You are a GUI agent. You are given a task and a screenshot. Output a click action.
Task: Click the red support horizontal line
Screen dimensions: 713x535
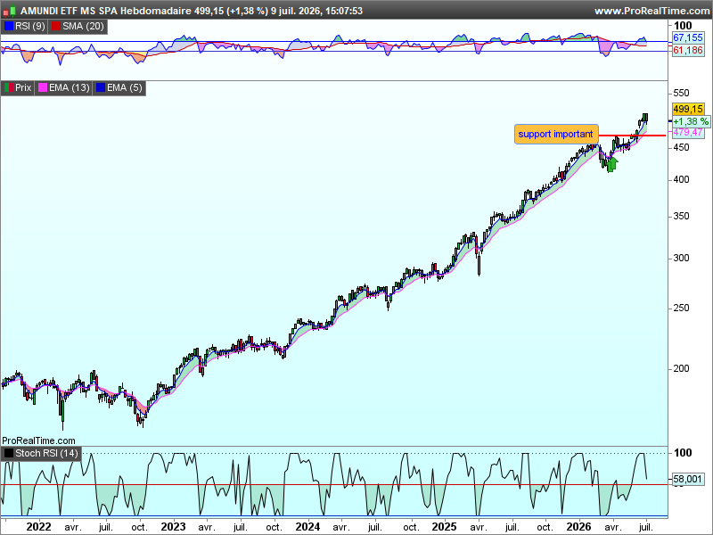pos(632,136)
